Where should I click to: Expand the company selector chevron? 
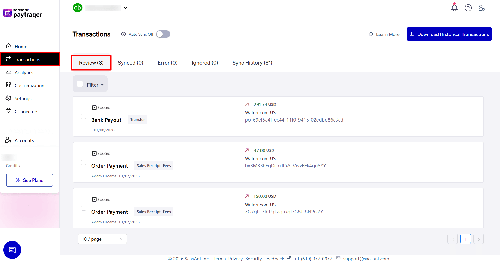pos(126,8)
